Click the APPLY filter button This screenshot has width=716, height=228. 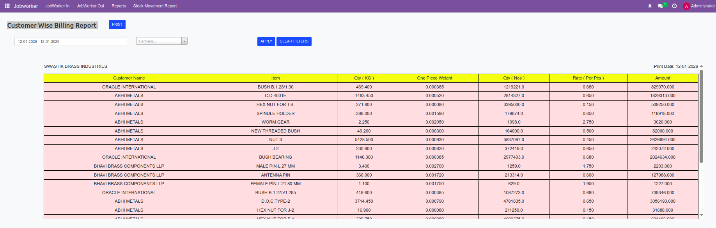tap(266, 41)
